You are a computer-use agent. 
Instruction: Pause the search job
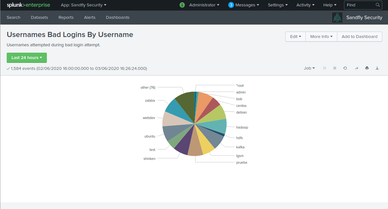[x=325, y=68]
